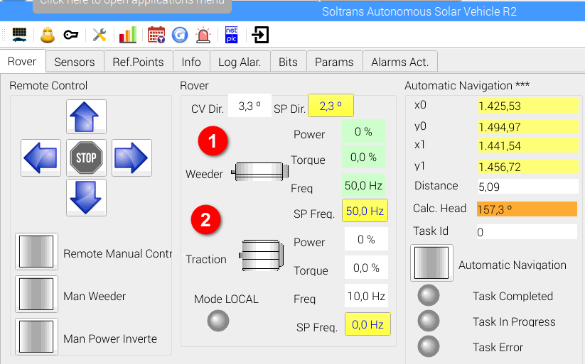Image resolution: width=585 pixels, height=364 pixels.
Task: Click the exit arrow icon in toolbar
Action: (x=260, y=35)
